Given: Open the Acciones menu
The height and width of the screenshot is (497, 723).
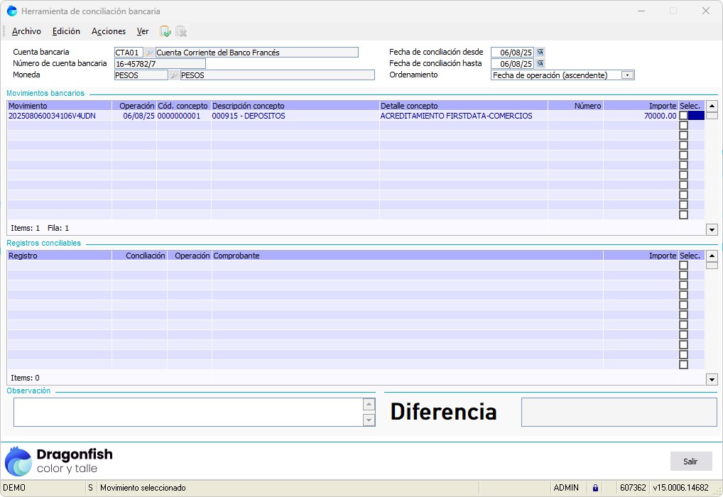Looking at the screenshot, I should coord(109,31).
